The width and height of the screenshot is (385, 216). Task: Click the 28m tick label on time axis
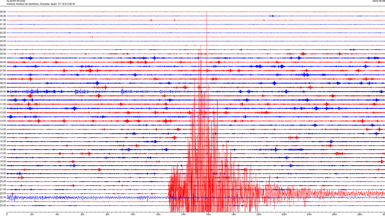360,214
